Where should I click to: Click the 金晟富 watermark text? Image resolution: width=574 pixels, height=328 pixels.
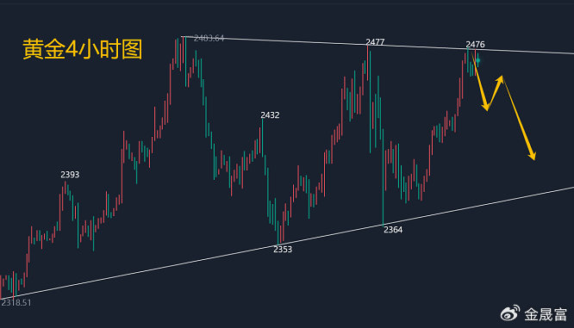546,314
